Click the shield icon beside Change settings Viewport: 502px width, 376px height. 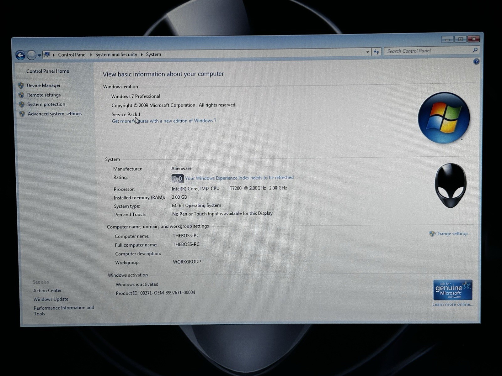tap(432, 233)
